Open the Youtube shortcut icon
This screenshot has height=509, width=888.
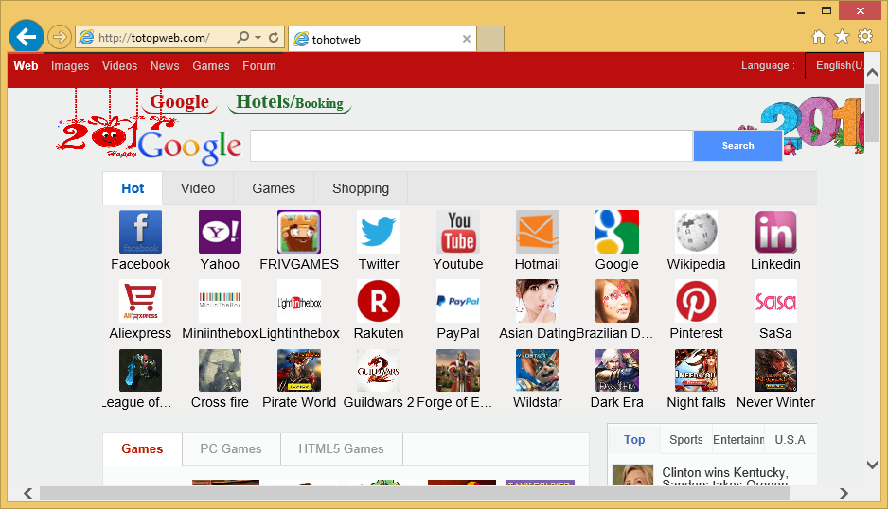point(458,232)
